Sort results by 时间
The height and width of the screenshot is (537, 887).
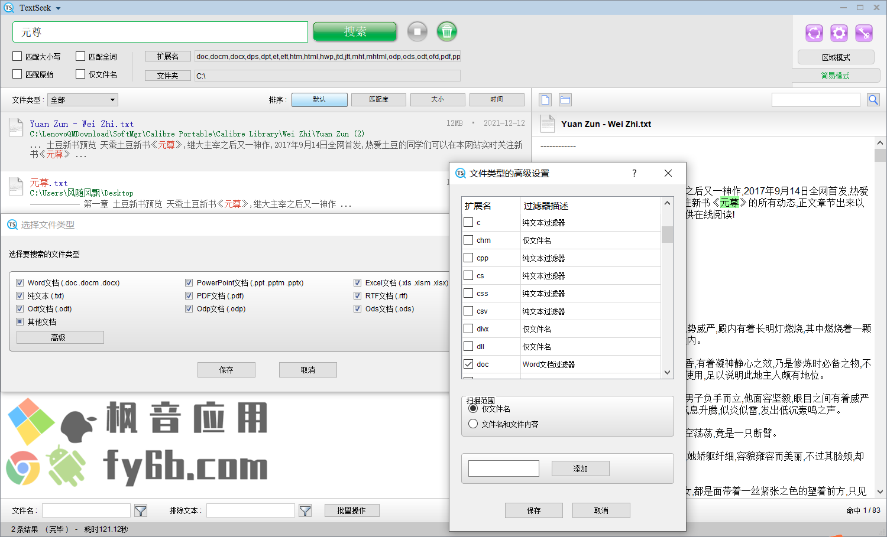[497, 100]
